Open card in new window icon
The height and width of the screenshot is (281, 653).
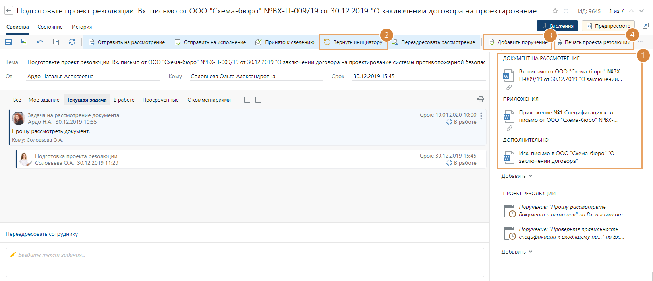[x=645, y=26]
